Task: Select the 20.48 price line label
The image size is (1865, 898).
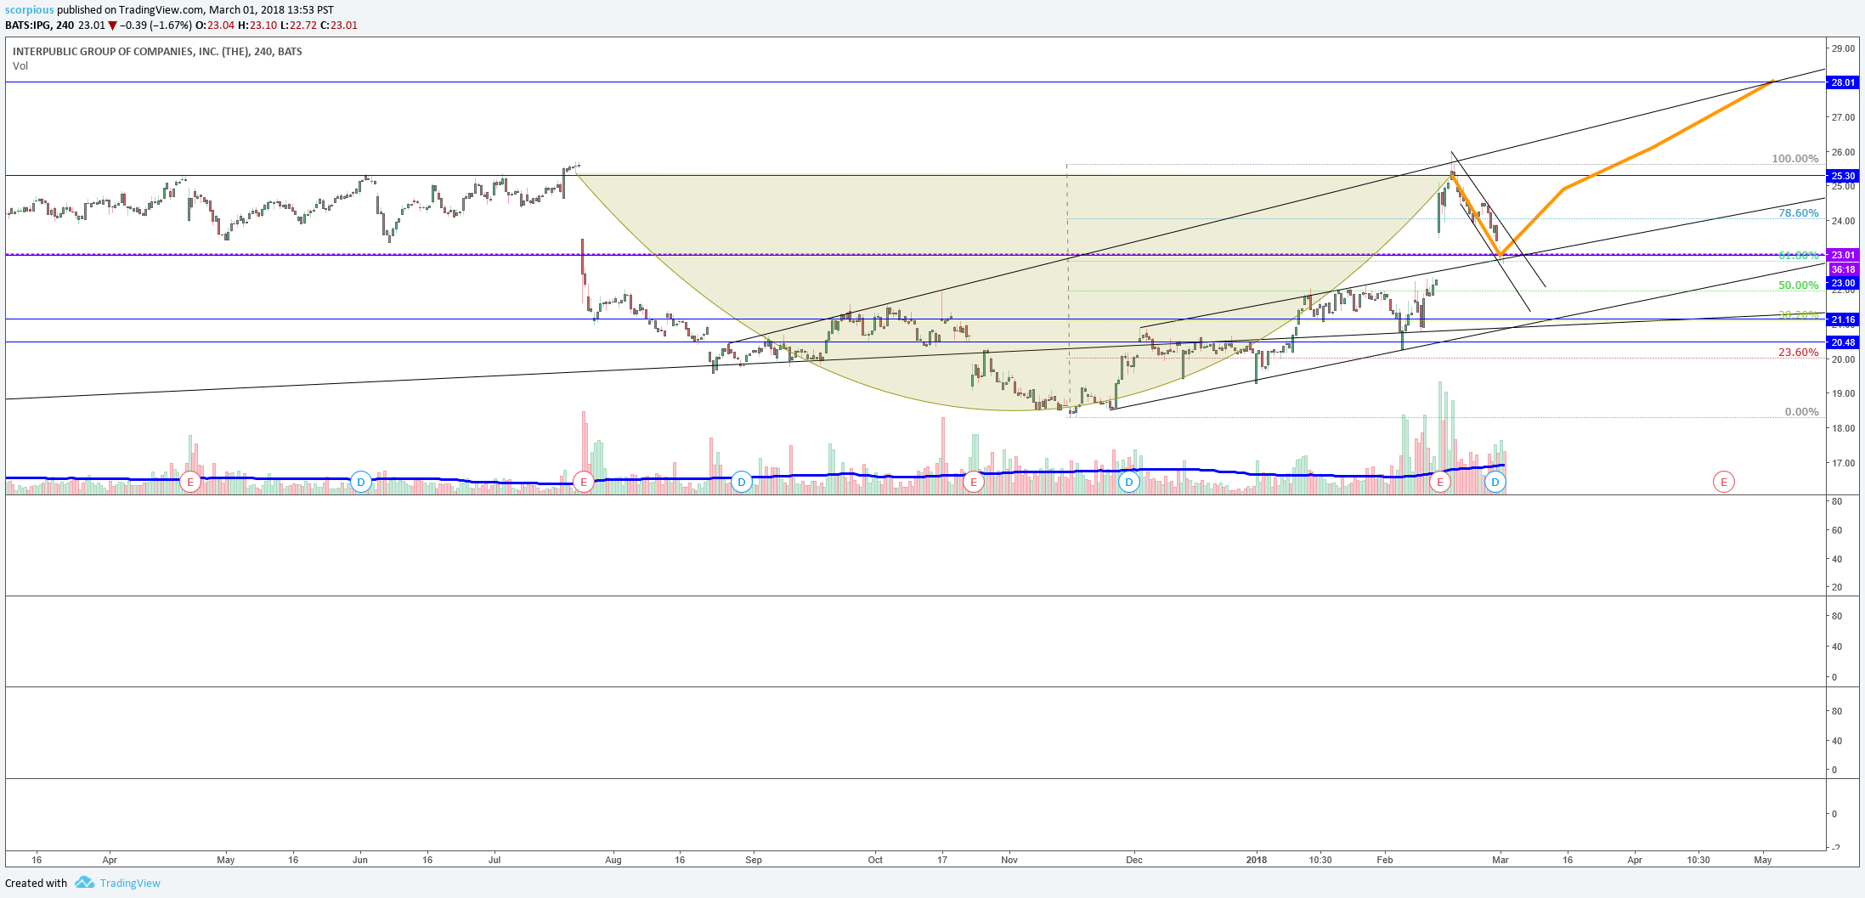Action: point(1843,342)
